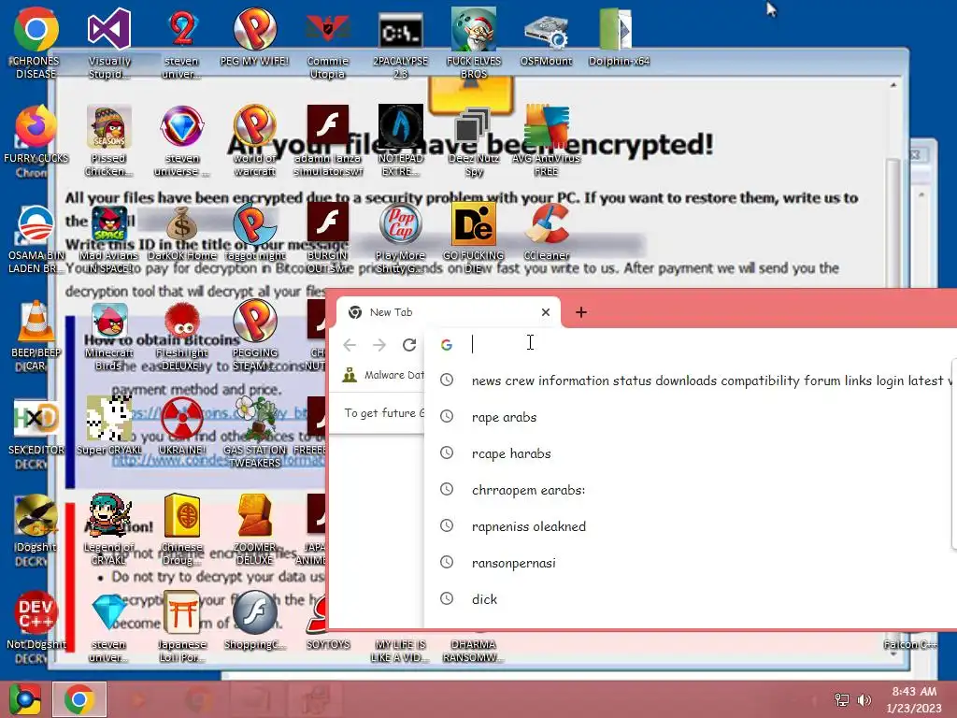Screen dimensions: 957x718
Task: Open the 'UKRAINE!' radiation symbol icon
Action: click(x=182, y=419)
